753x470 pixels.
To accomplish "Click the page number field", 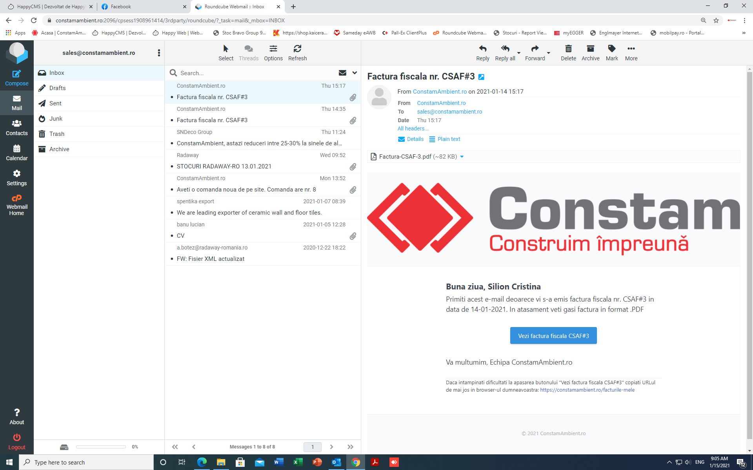I will tap(313, 447).
